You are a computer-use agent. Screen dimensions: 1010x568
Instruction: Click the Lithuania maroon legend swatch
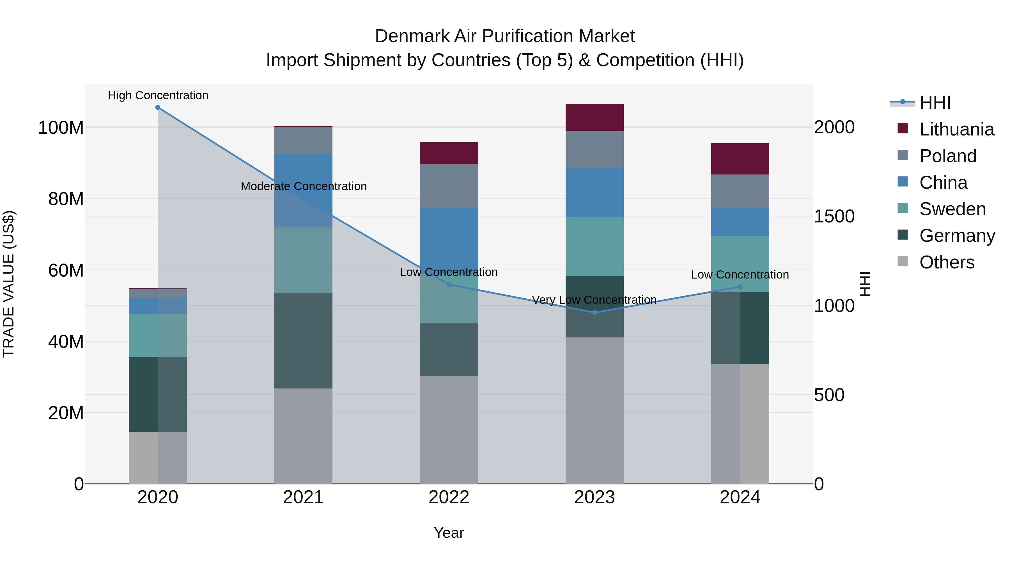coord(903,128)
